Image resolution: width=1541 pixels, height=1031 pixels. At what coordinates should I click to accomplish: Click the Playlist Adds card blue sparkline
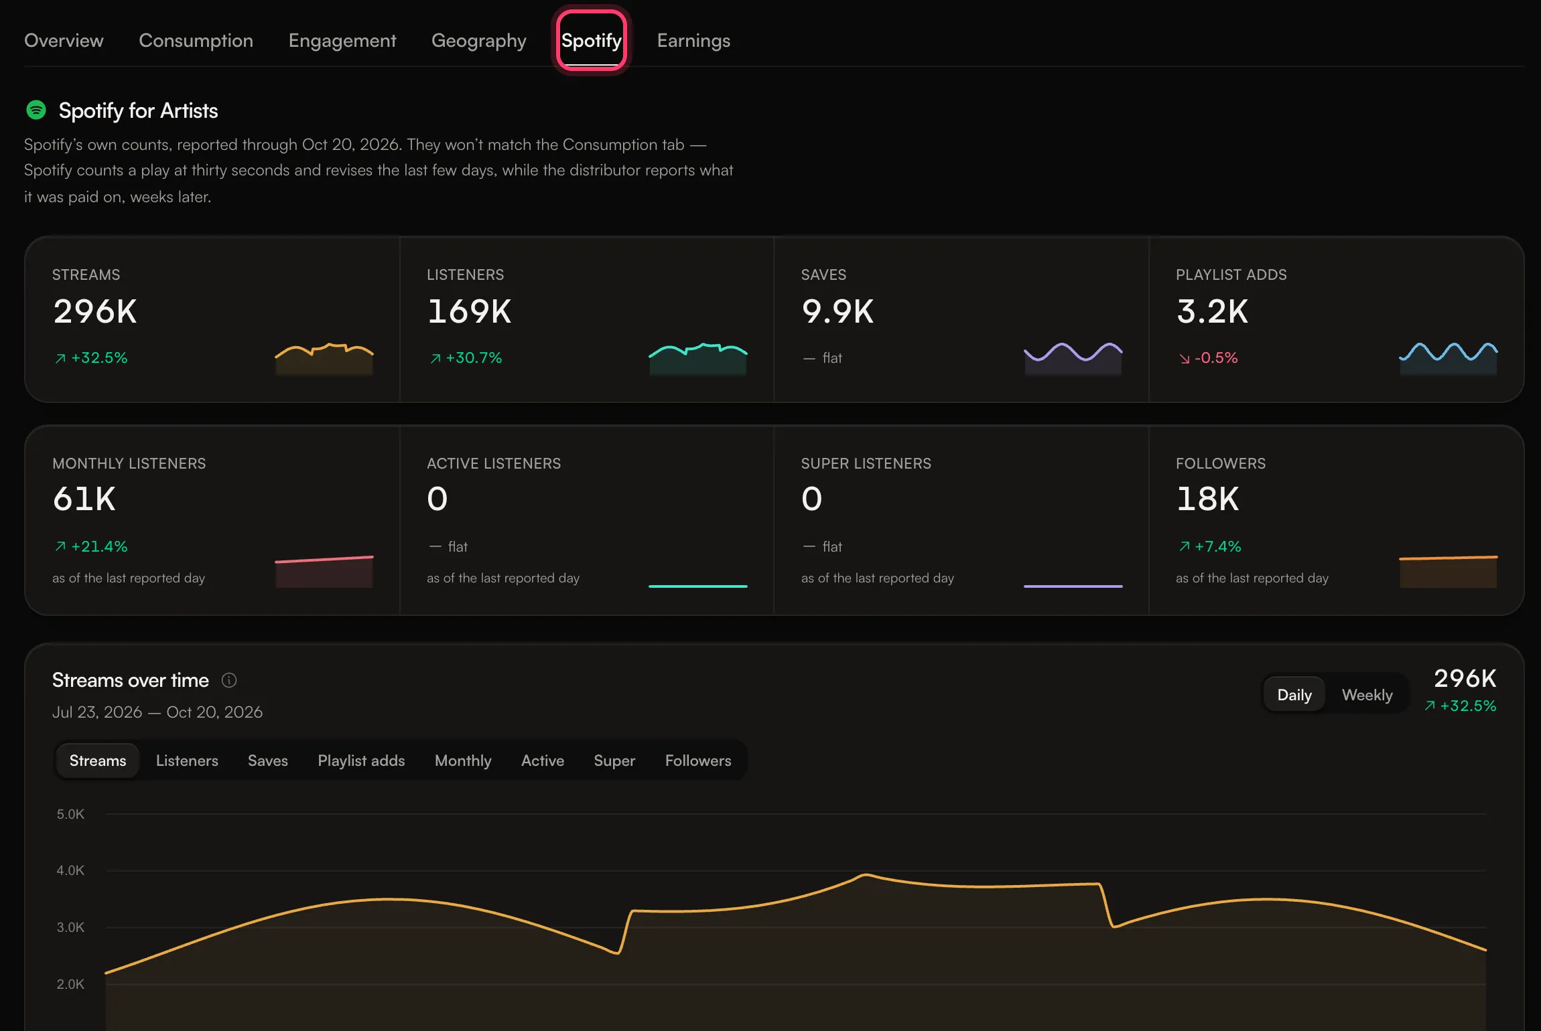pos(1449,359)
